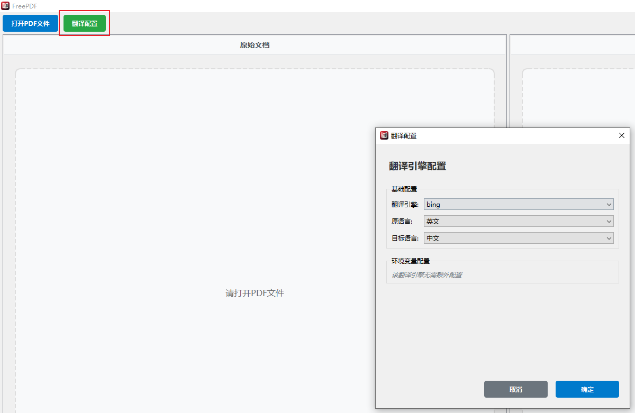The width and height of the screenshot is (635, 413).
Task: Click the 环境变量配置 input field
Action: pyautogui.click(x=502, y=274)
